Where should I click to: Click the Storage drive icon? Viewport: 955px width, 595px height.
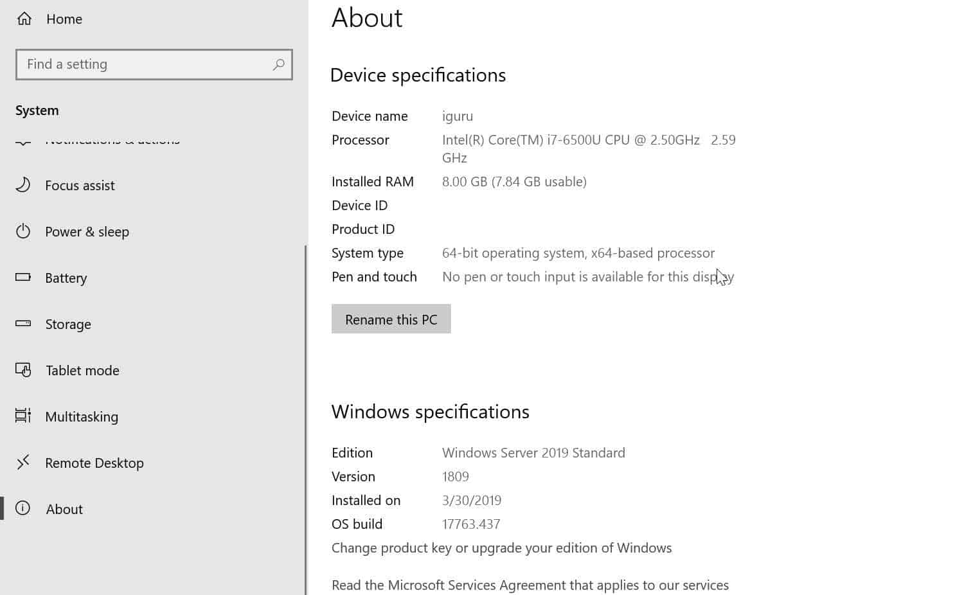[x=23, y=323]
